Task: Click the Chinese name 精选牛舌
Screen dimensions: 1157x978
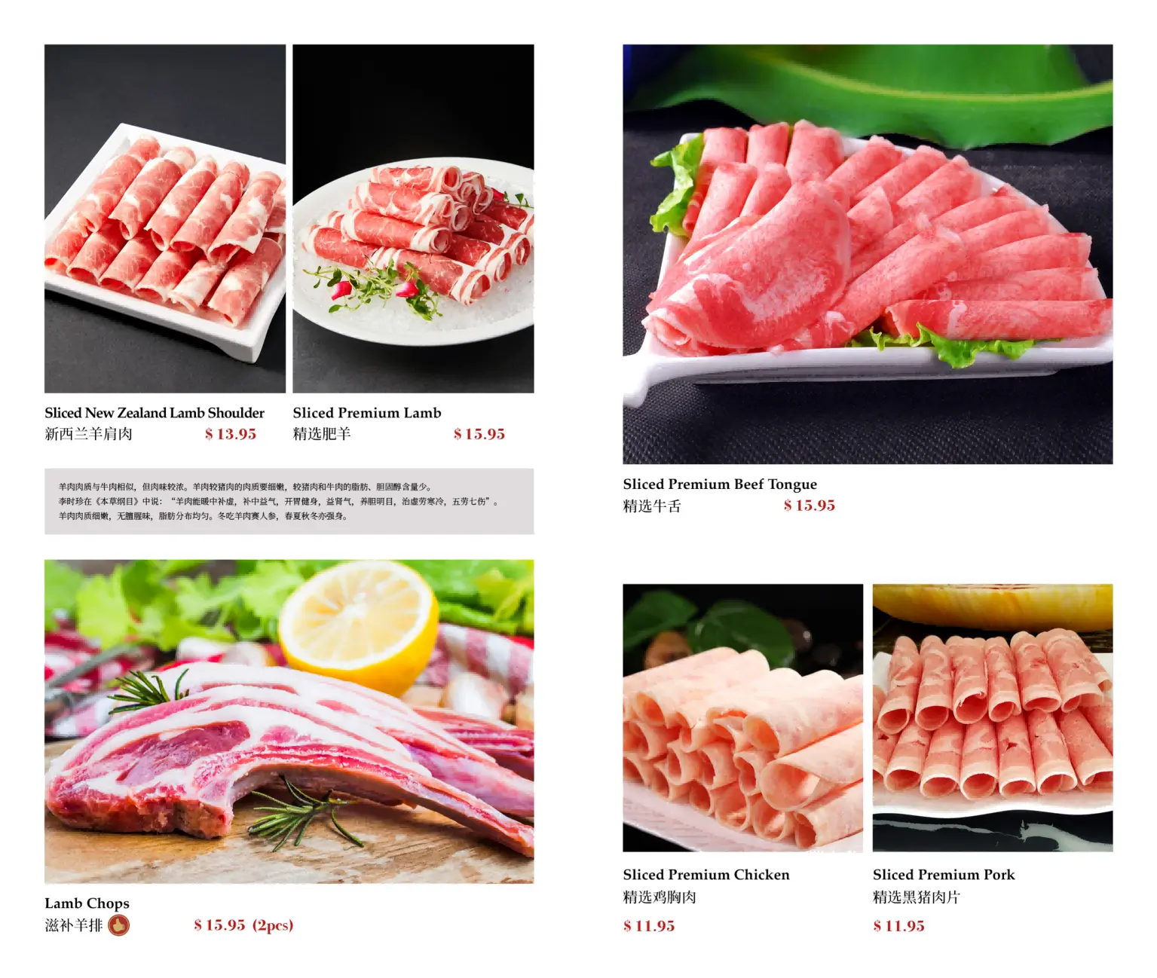Action: tap(652, 506)
